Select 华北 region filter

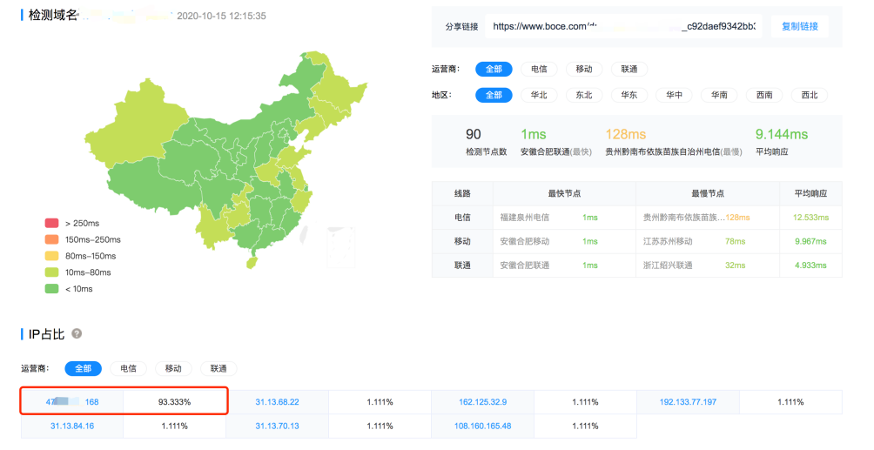(x=539, y=95)
